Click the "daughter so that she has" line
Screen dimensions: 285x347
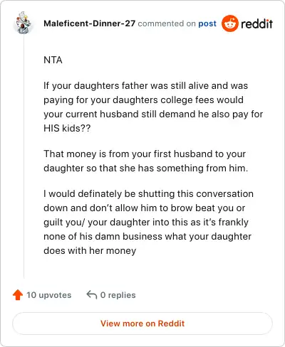(146, 168)
